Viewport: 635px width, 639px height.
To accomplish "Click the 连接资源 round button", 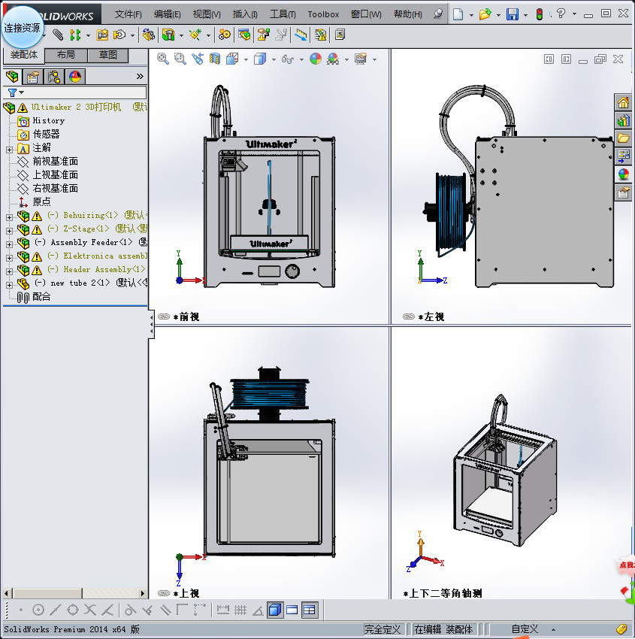I will click(22, 28).
